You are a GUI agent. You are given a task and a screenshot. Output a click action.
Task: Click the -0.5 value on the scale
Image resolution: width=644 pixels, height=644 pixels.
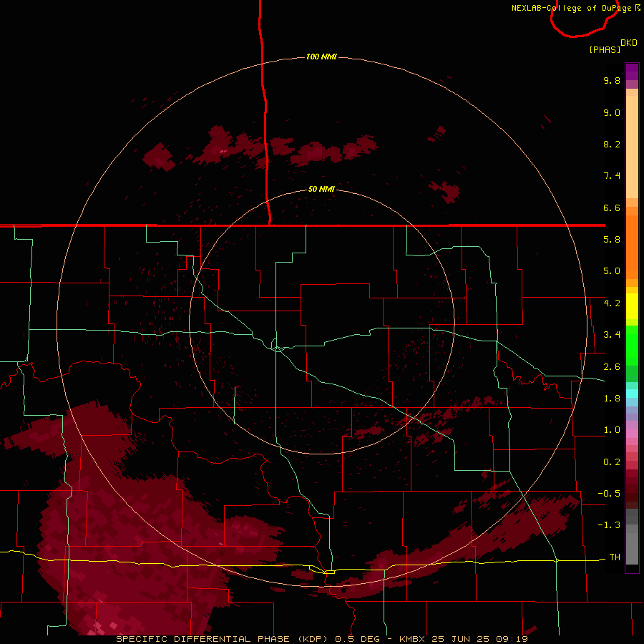pyautogui.click(x=609, y=494)
